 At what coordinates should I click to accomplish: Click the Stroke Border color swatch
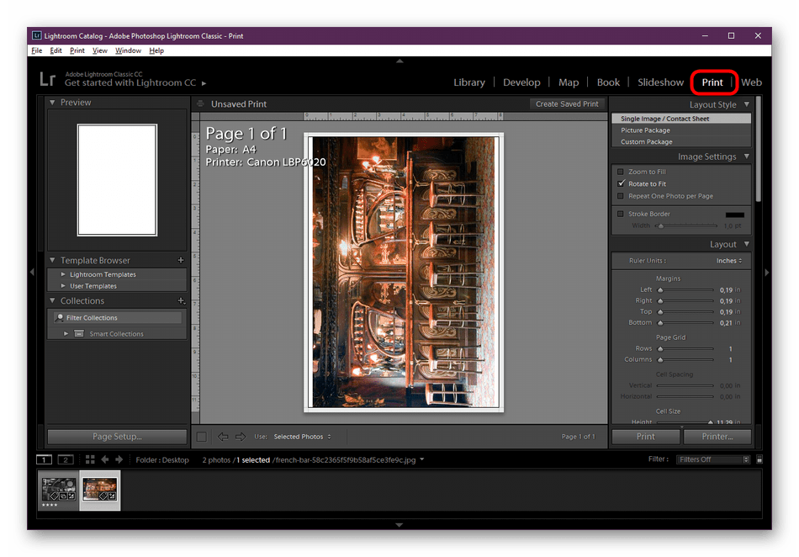(x=735, y=215)
